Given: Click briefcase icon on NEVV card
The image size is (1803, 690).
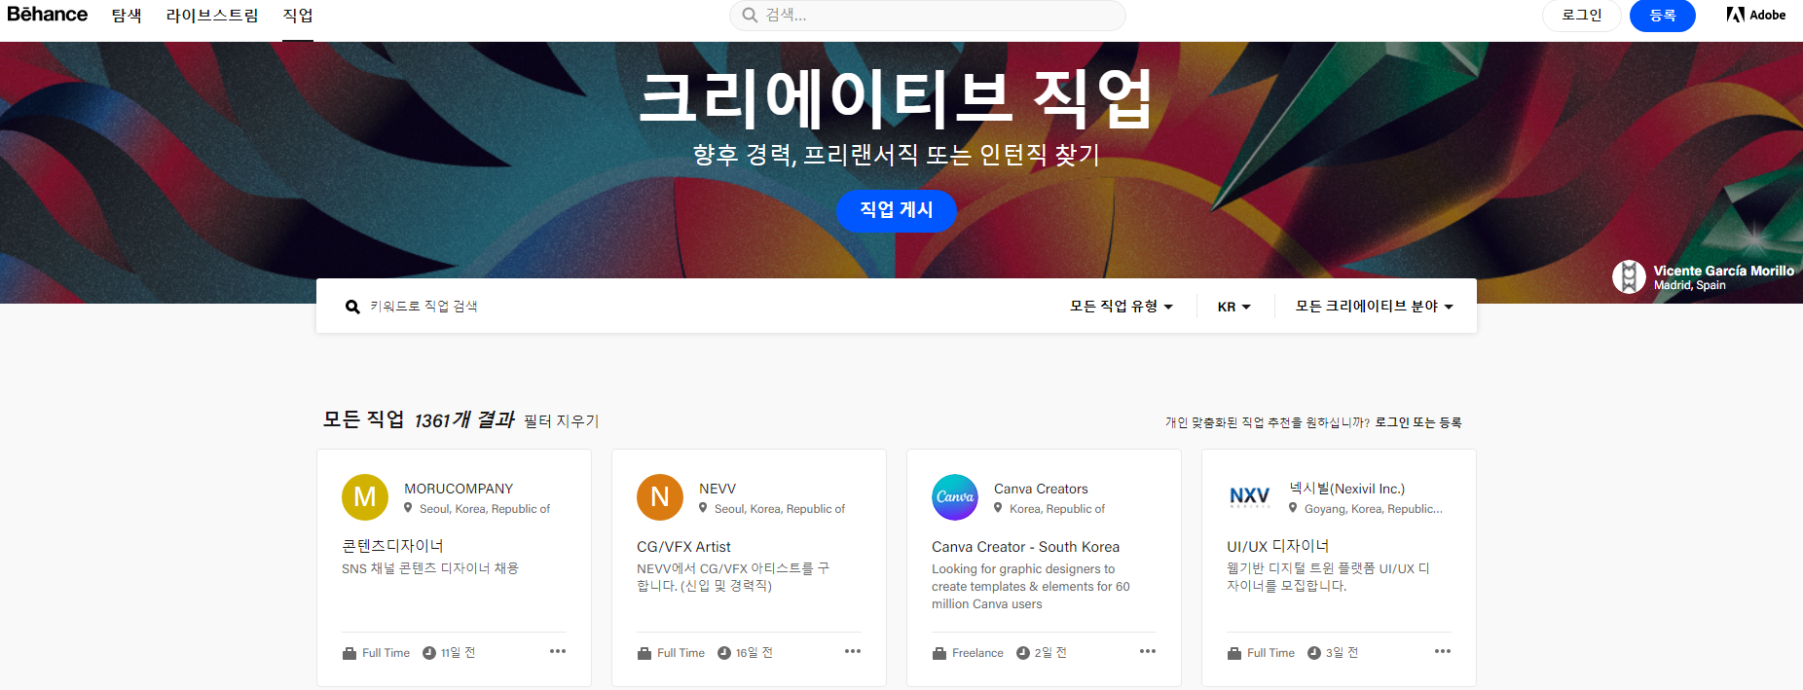Looking at the screenshot, I should coord(644,653).
